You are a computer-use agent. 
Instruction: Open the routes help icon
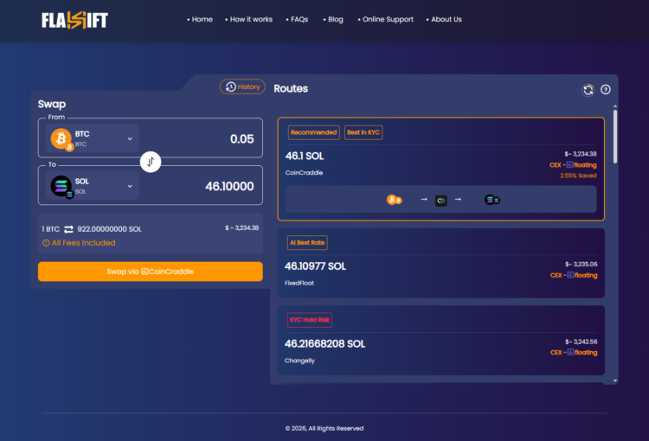[x=606, y=89]
